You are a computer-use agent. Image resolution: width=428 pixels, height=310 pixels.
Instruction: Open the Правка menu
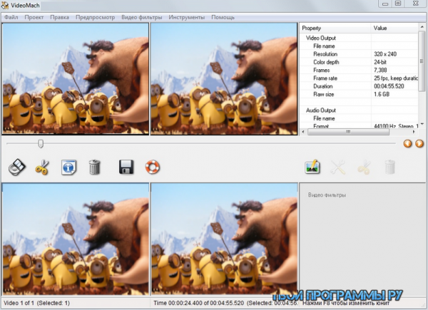59,17
